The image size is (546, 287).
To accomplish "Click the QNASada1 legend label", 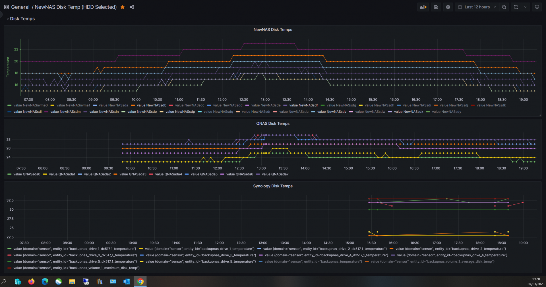I will pyautogui.click(x=62, y=174).
